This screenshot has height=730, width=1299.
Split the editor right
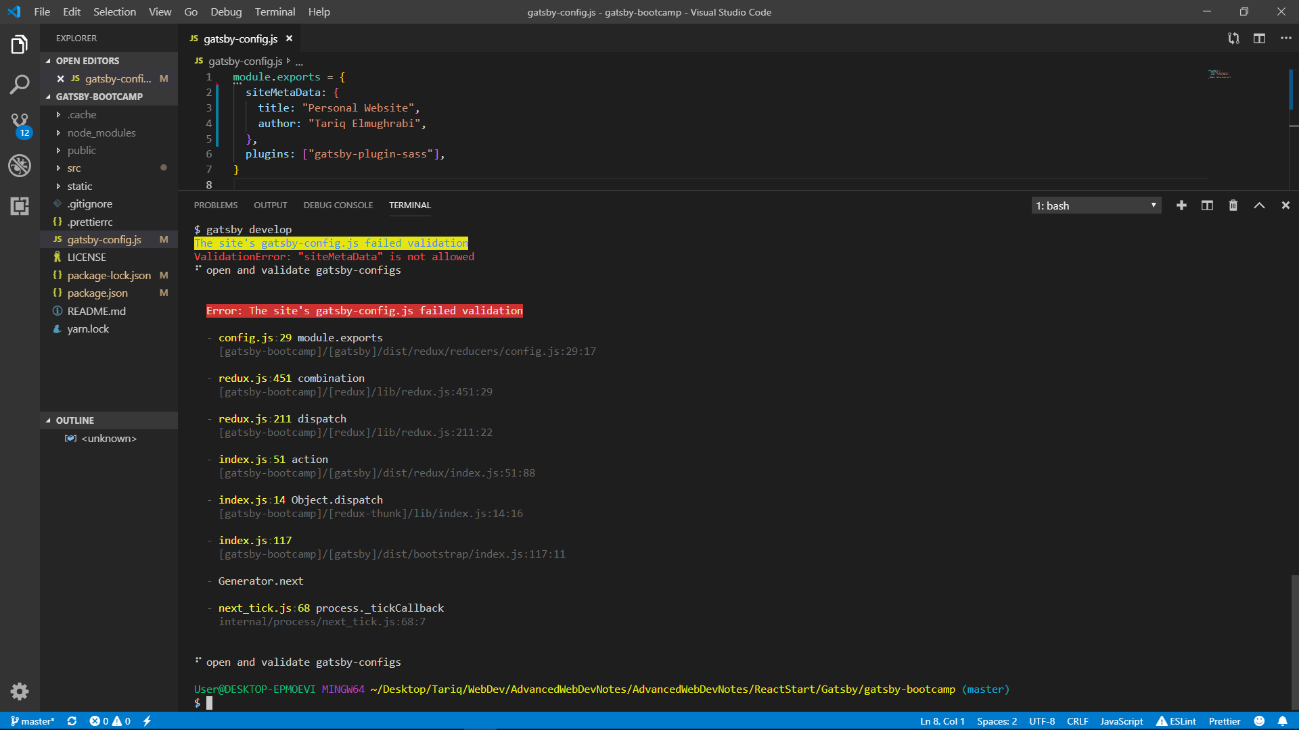coord(1259,39)
